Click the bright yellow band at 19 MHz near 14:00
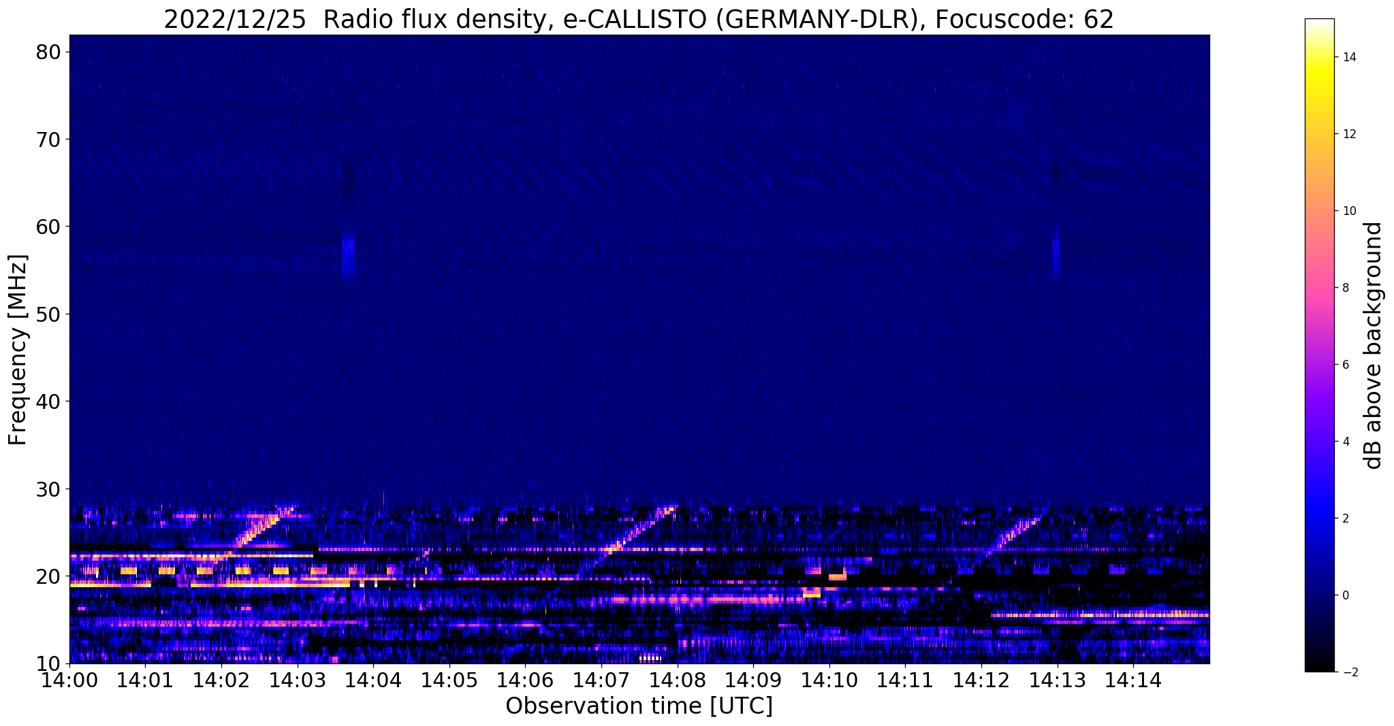The image size is (1394, 726). [x=110, y=584]
